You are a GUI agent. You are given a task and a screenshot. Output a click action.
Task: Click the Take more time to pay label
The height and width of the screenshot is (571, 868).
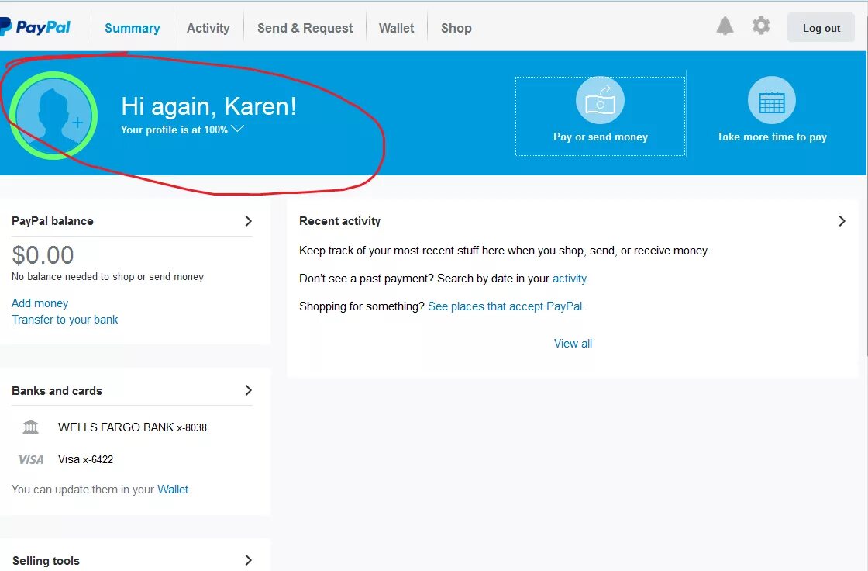tap(772, 137)
